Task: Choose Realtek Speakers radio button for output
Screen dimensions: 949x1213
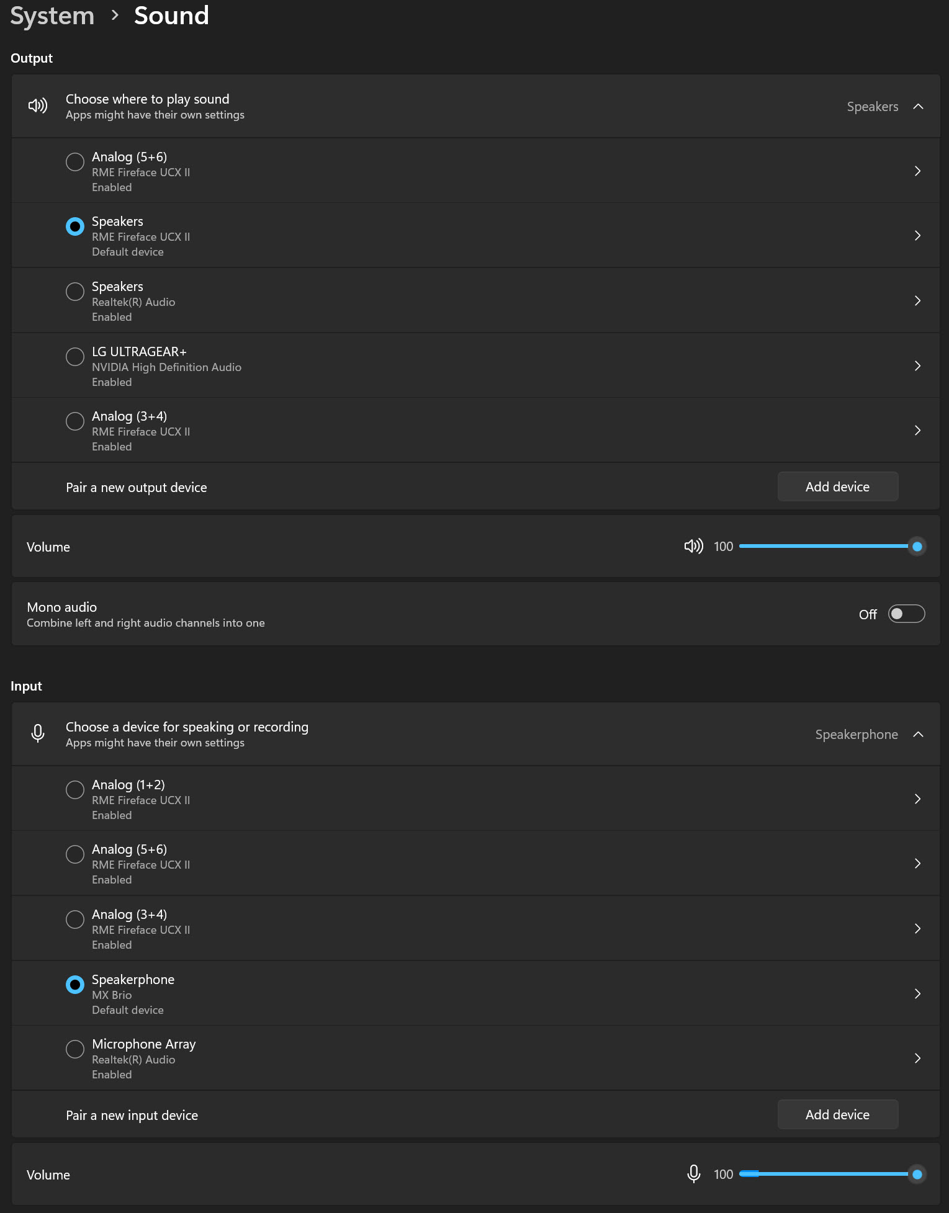Action: [75, 292]
